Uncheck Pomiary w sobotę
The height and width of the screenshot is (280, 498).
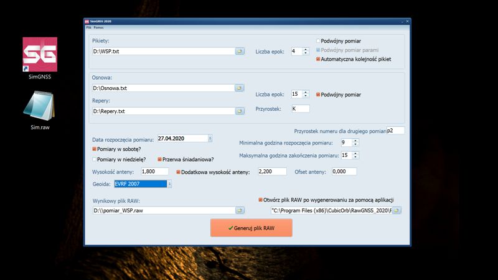(x=95, y=149)
